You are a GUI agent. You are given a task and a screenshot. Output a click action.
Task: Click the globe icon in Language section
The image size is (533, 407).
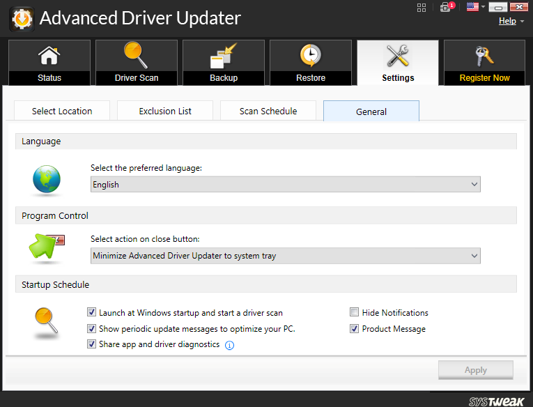pos(47,179)
